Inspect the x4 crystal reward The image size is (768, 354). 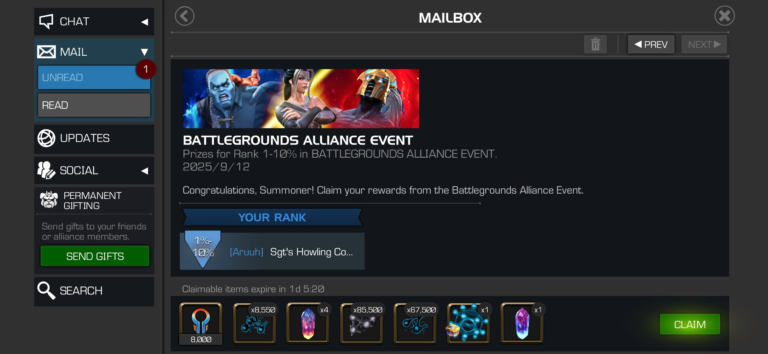coord(308,324)
